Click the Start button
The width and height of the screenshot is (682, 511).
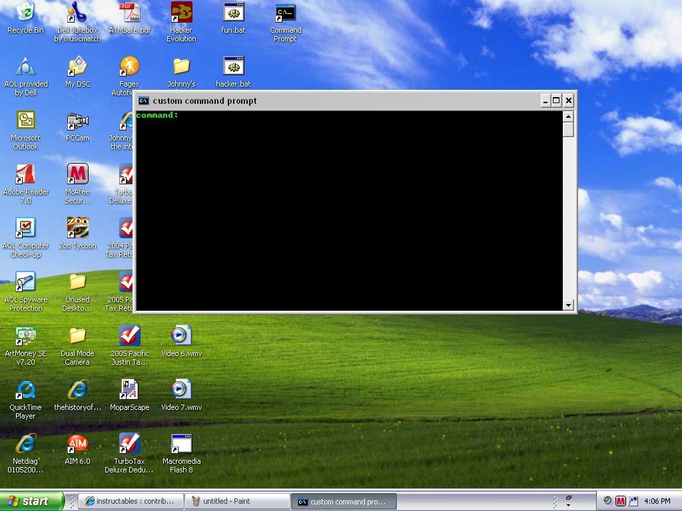click(x=31, y=501)
